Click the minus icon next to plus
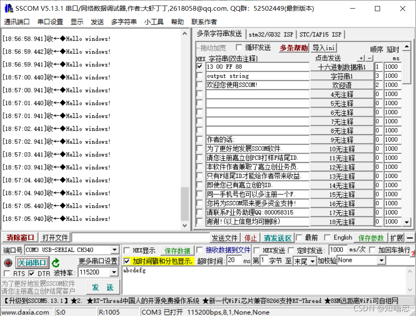The height and width of the screenshot is (316, 416). (369, 57)
